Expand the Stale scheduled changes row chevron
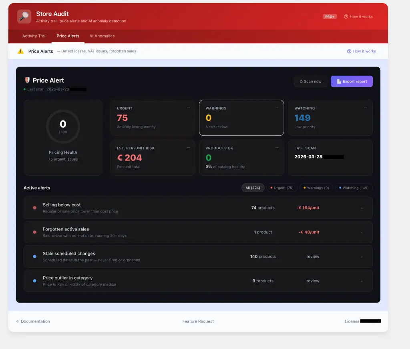 pos(362,257)
